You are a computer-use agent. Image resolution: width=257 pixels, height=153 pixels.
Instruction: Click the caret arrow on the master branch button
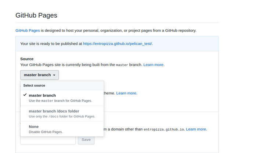(x=54, y=75)
